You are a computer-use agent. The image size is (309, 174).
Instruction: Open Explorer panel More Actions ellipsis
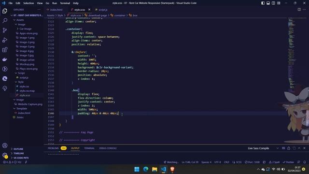point(39,10)
